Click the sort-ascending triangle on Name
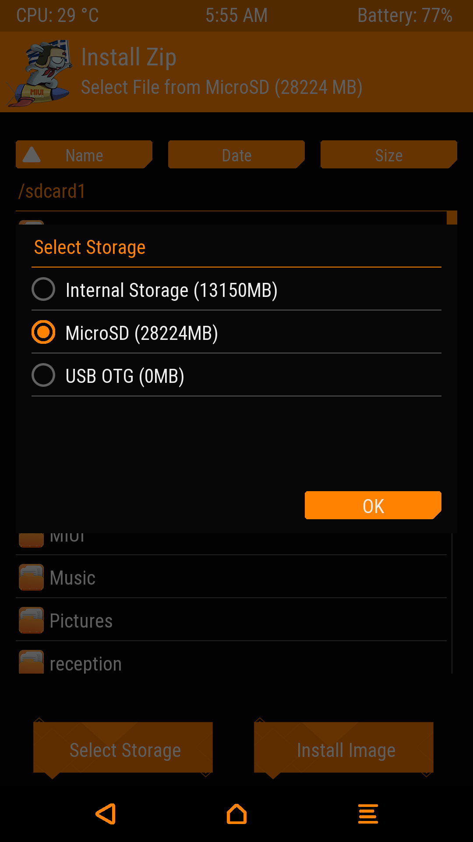473x842 pixels. pyautogui.click(x=32, y=155)
